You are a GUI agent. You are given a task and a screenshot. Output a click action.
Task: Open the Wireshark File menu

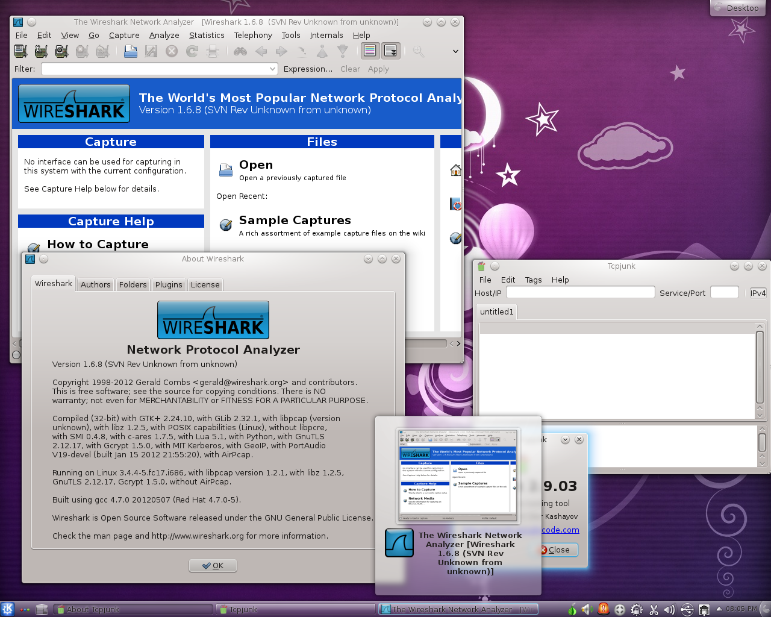22,36
